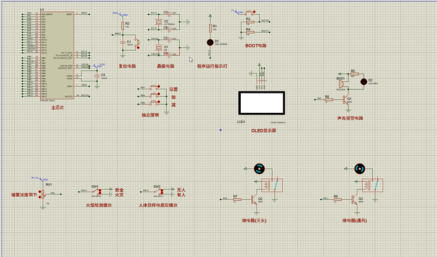Select the green LED D1
437x257 pixels.
click(210, 42)
